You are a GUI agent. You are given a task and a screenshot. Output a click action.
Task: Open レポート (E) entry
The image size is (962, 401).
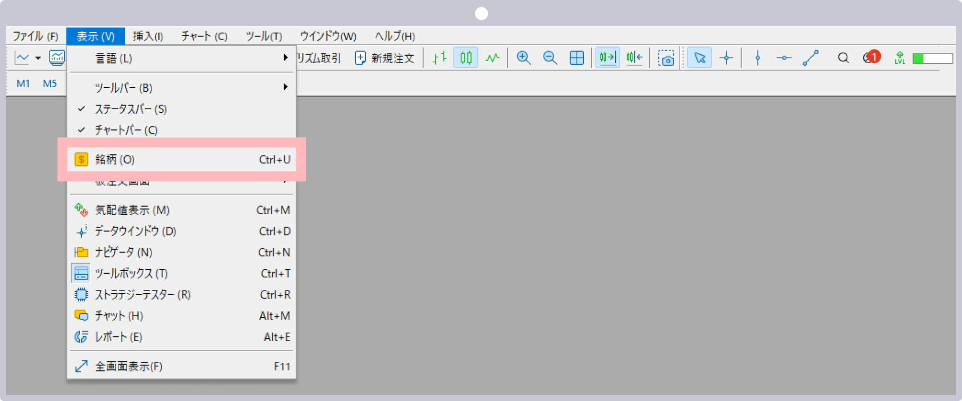click(181, 336)
